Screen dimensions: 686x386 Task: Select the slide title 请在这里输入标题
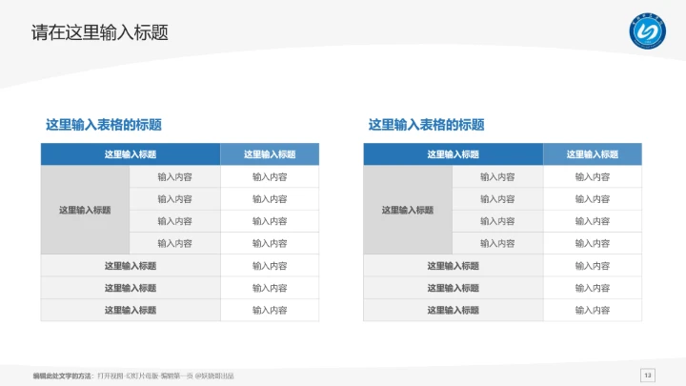click(100, 32)
